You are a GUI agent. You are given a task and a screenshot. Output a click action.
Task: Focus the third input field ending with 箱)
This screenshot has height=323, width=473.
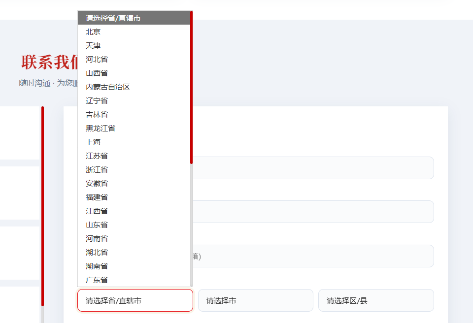[313, 256]
